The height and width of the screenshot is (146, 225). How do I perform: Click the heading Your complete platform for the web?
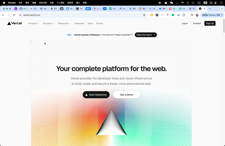click(112, 69)
